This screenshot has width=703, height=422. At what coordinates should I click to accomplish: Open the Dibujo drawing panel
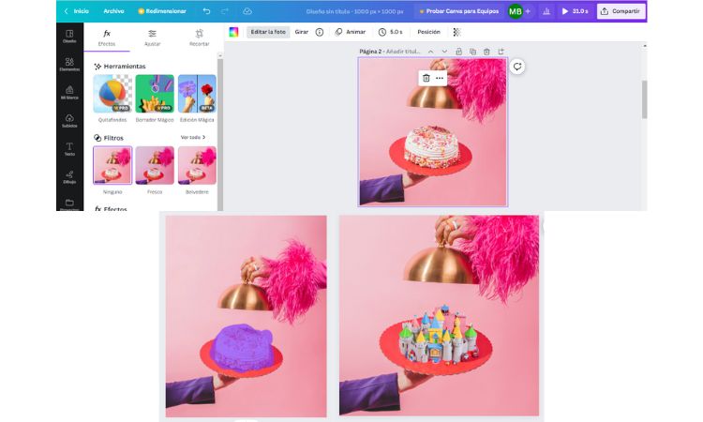[x=69, y=177]
